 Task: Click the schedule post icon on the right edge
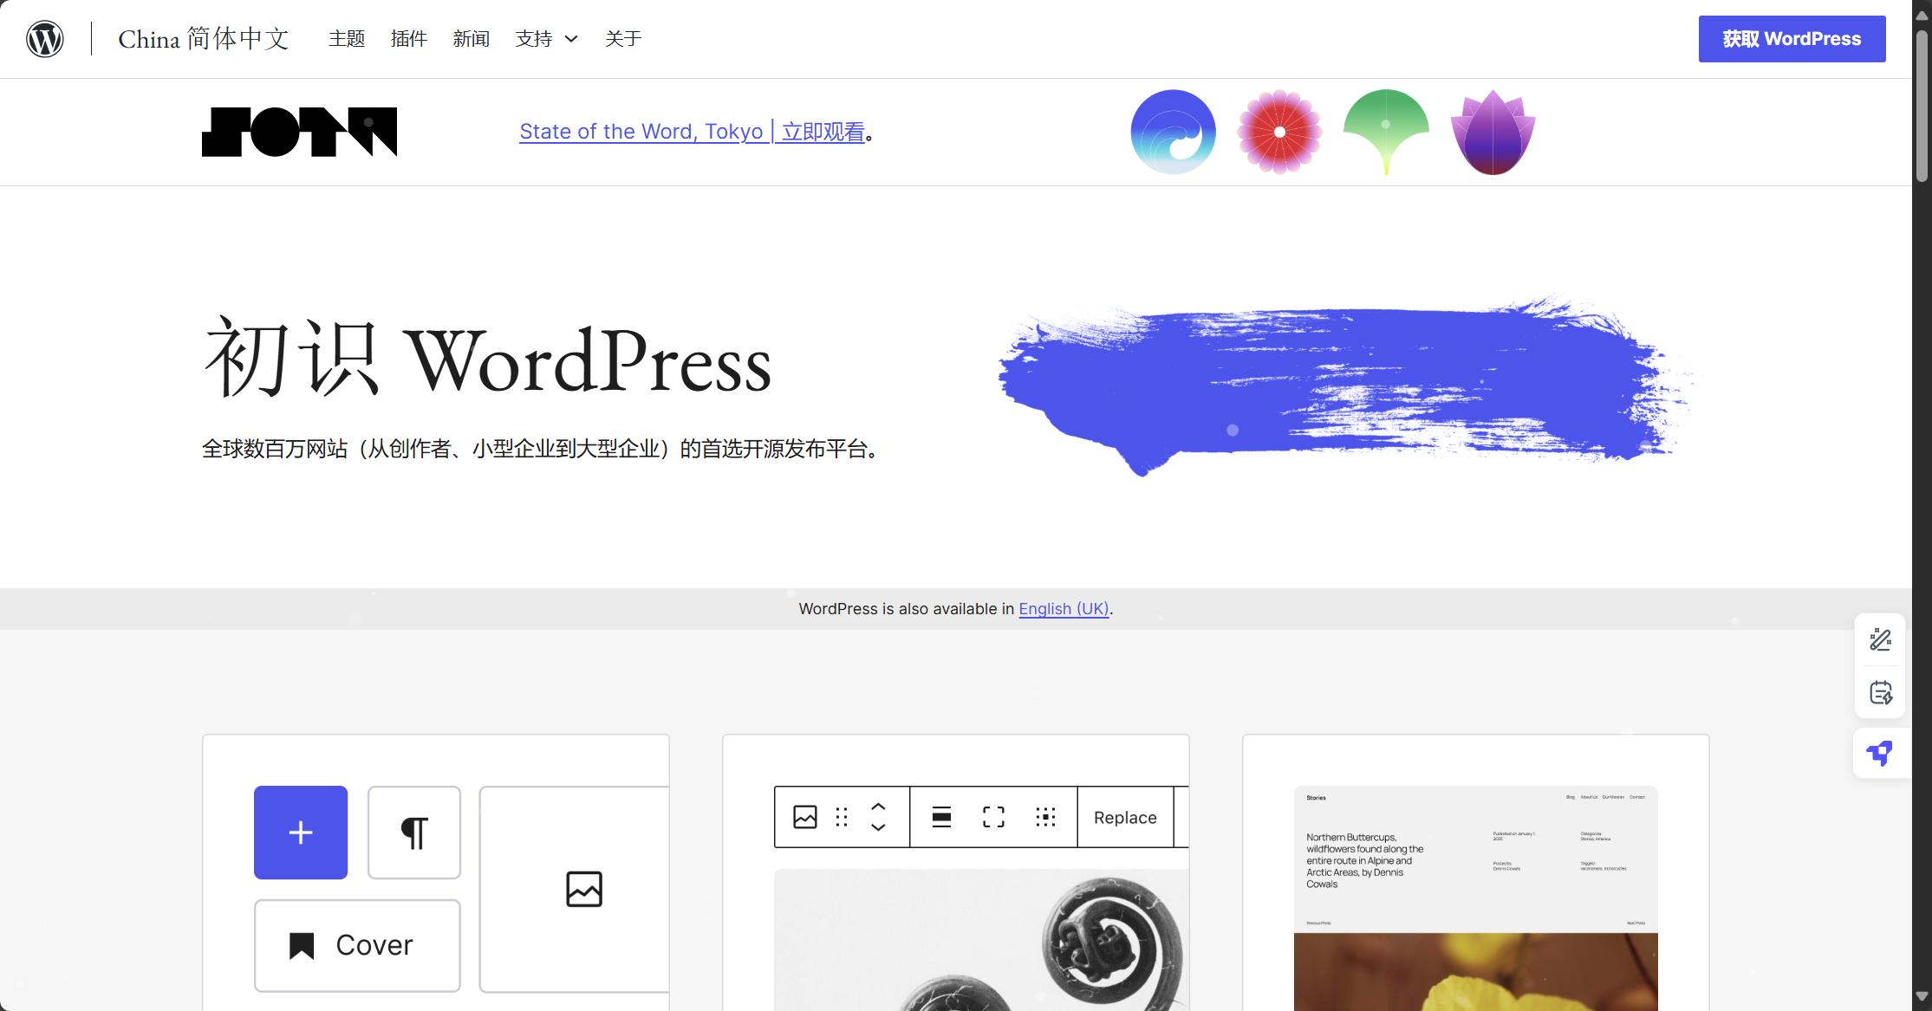(1879, 692)
